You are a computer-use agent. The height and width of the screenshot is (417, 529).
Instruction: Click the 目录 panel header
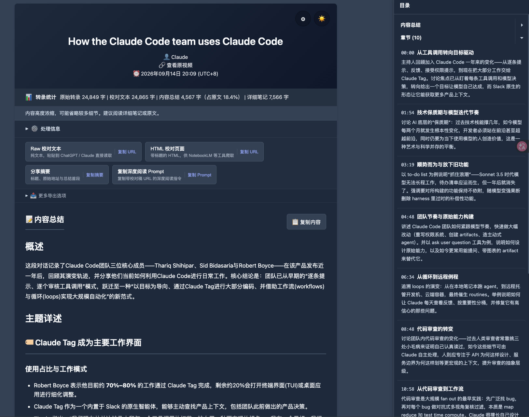tap(405, 6)
